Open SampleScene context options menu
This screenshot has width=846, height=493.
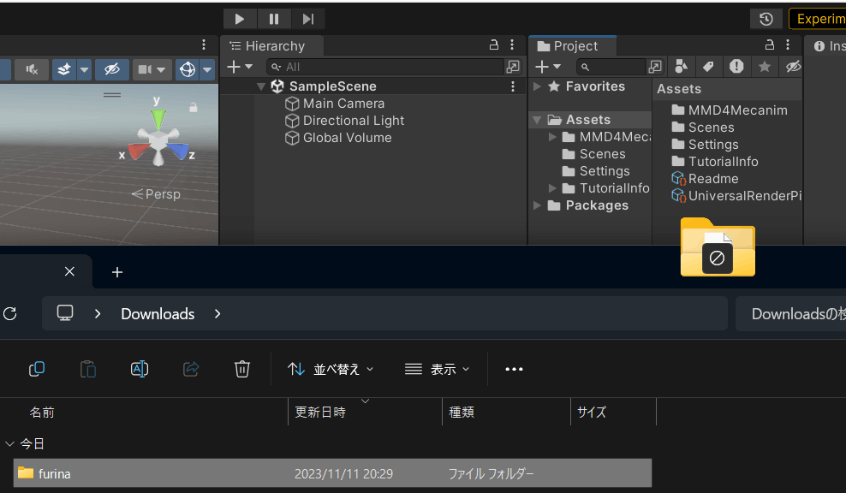[513, 86]
